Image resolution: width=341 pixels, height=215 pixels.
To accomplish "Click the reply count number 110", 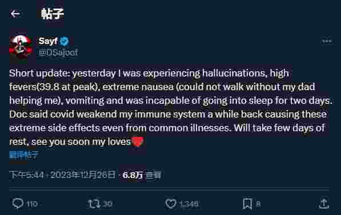I will click(32, 204).
